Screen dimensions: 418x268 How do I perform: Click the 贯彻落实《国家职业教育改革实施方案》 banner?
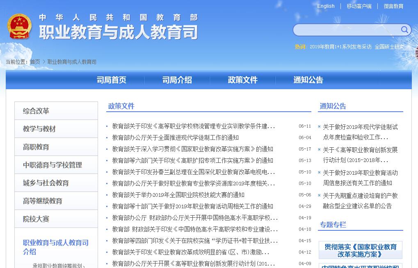pos(360,250)
